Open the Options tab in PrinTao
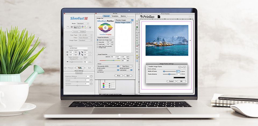258x126 pixels. (123, 16)
